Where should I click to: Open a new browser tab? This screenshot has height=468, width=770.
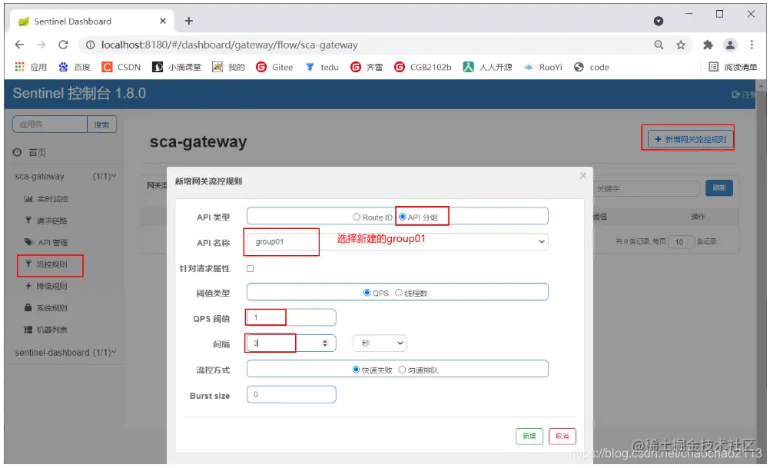[x=188, y=21]
